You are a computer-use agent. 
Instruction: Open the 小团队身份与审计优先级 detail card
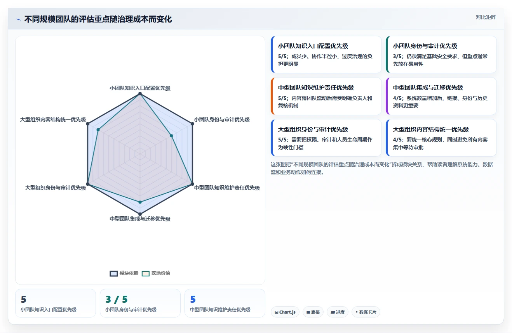[441, 55]
